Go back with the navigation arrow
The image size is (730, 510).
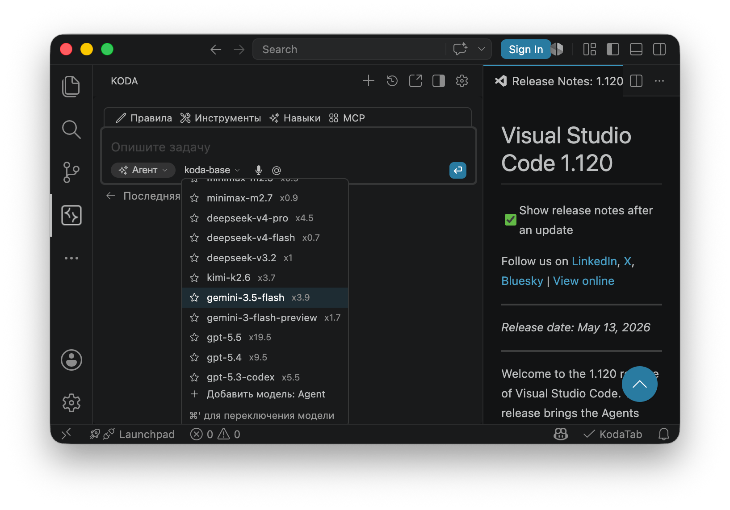(x=216, y=50)
